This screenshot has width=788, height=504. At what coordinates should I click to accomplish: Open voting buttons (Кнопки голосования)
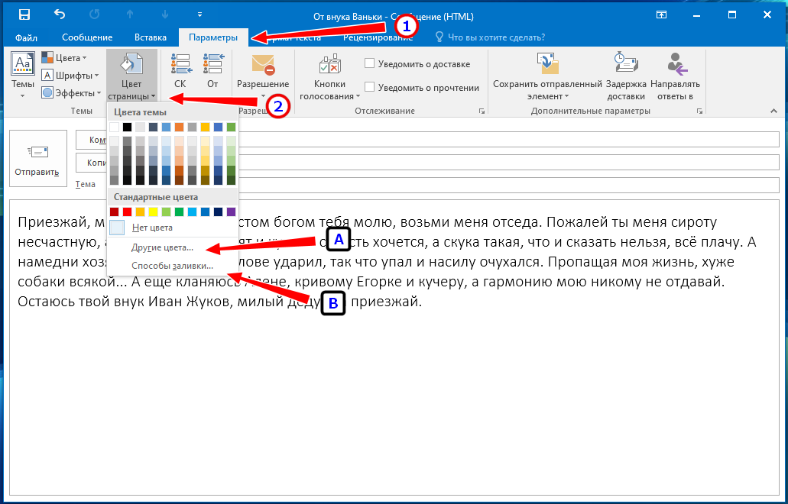coord(329,76)
